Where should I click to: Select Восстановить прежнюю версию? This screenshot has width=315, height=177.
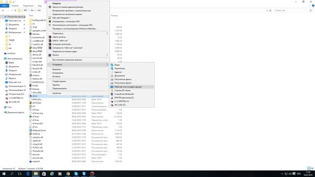pyautogui.click(x=67, y=60)
